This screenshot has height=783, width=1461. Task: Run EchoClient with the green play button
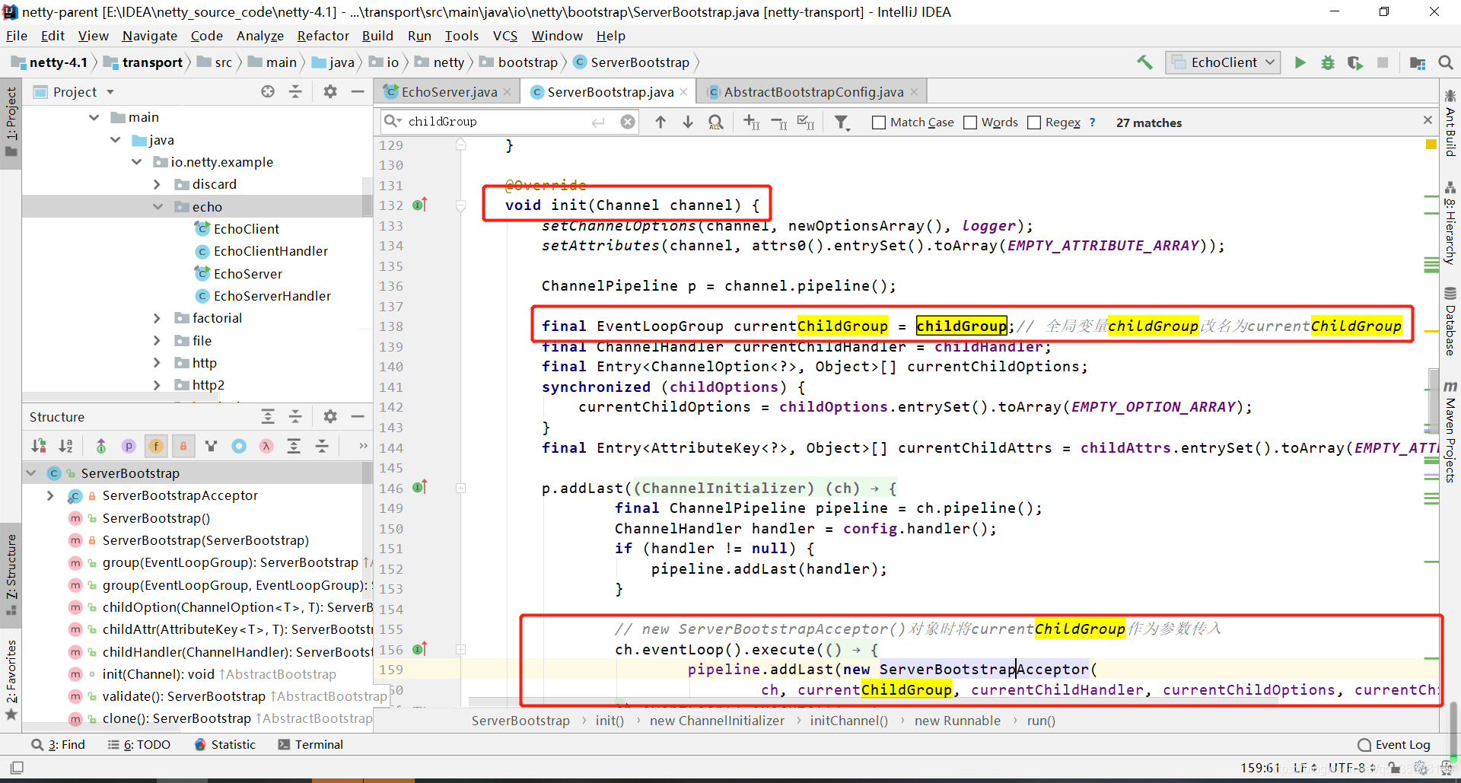(1300, 62)
